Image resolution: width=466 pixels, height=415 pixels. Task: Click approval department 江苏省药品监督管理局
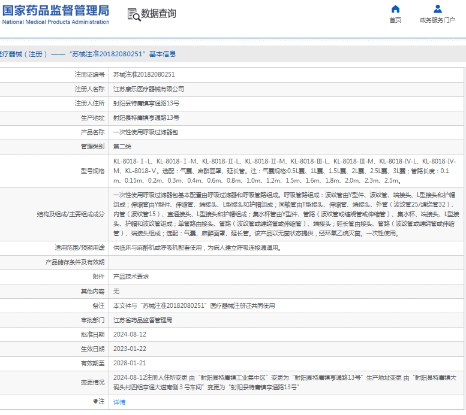[x=143, y=320]
